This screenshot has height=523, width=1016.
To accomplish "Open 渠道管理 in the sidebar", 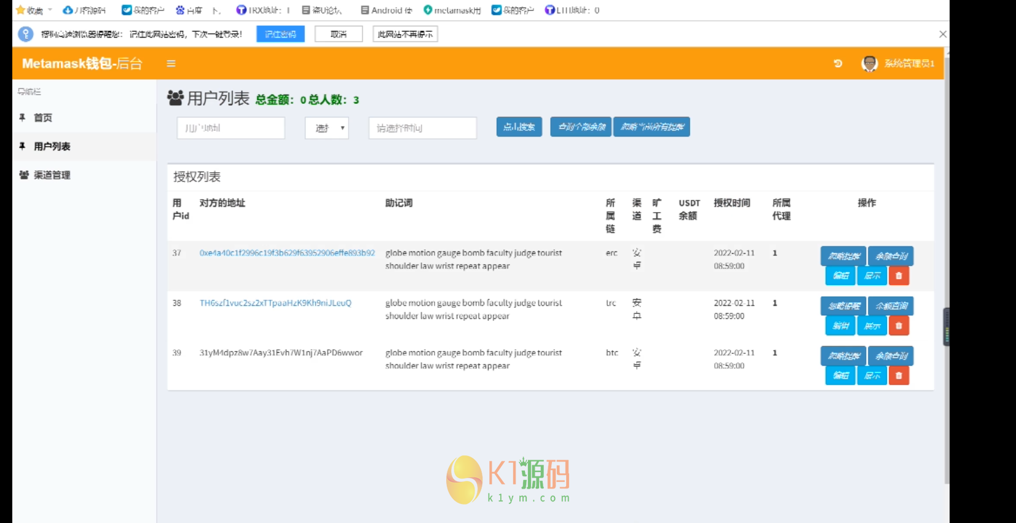I will pyautogui.click(x=52, y=175).
